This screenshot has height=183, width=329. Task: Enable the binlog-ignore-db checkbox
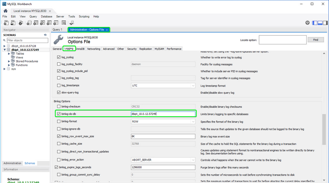(59, 129)
